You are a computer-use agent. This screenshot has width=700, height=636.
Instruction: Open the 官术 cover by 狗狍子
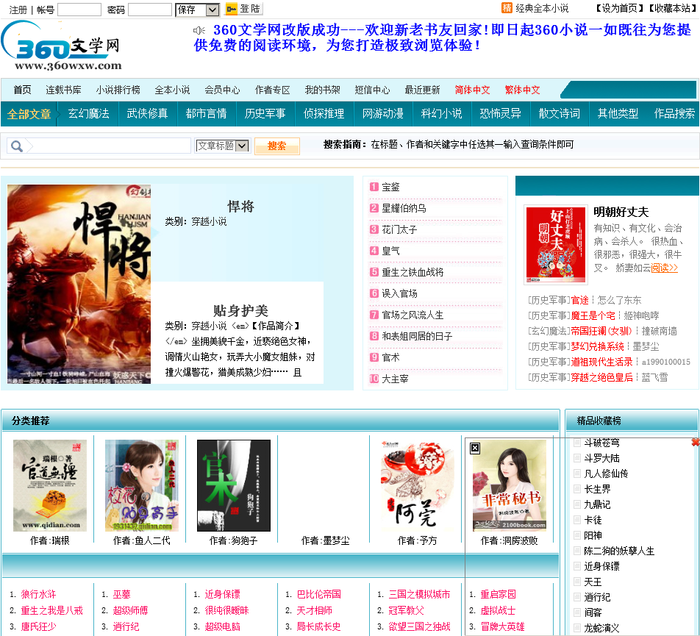coord(234,485)
